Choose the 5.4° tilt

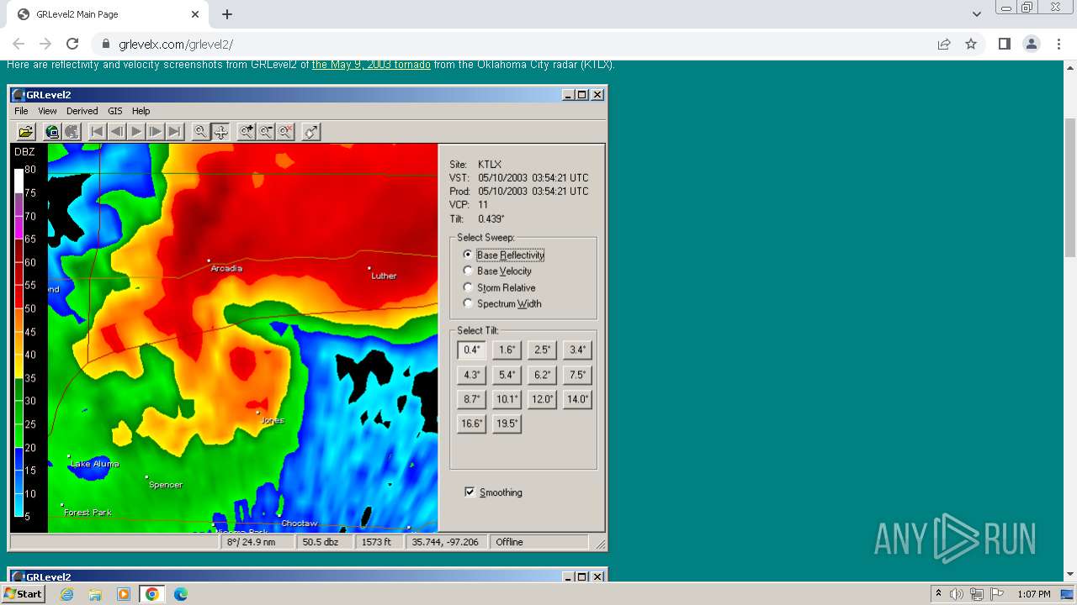pyautogui.click(x=507, y=375)
